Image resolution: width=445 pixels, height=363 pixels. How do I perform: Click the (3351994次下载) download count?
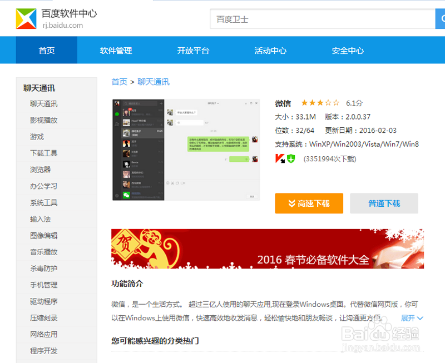coord(330,159)
